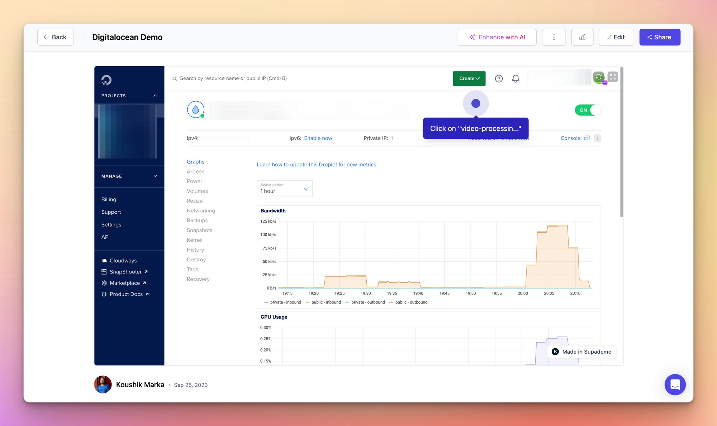Open the Backups tab

point(197,221)
